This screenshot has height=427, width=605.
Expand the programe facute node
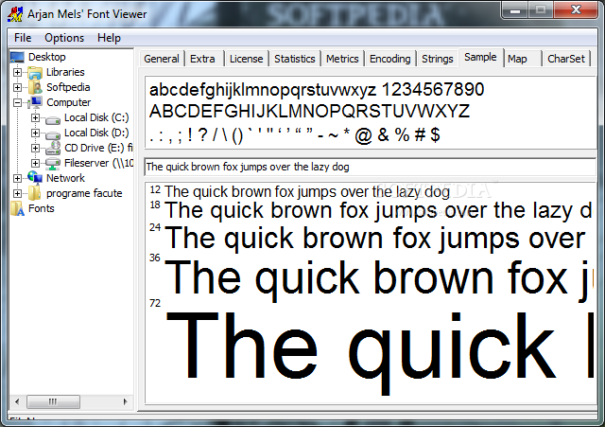coord(17,193)
